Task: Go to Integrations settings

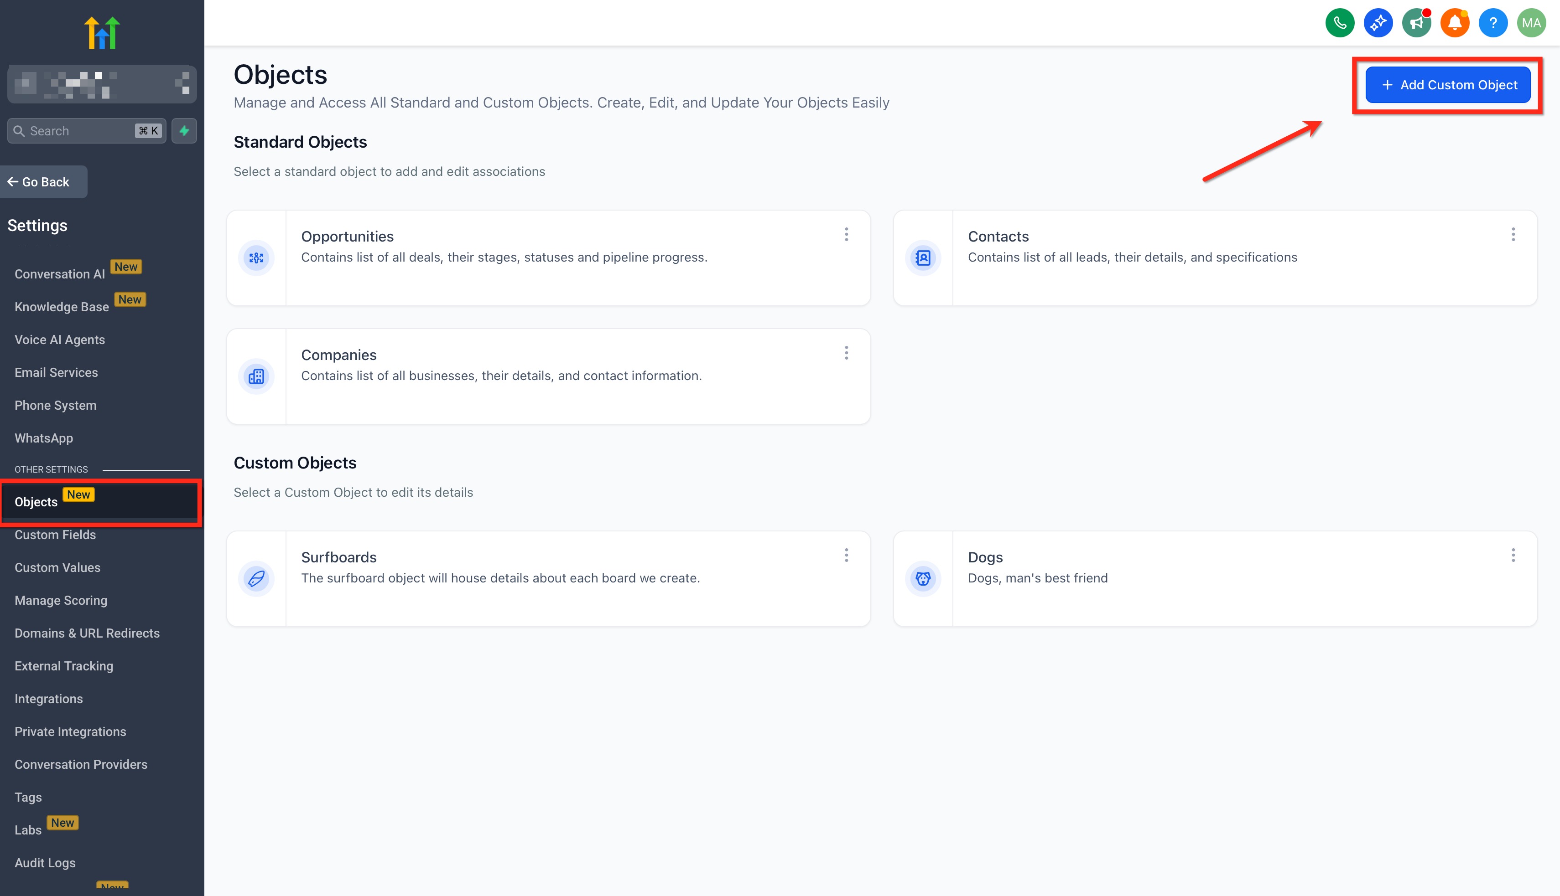Action: [x=49, y=699]
